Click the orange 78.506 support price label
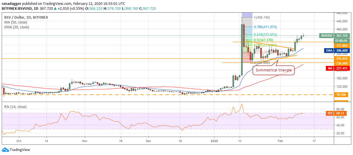The width and height of the screenshot is (353, 155). click(341, 94)
